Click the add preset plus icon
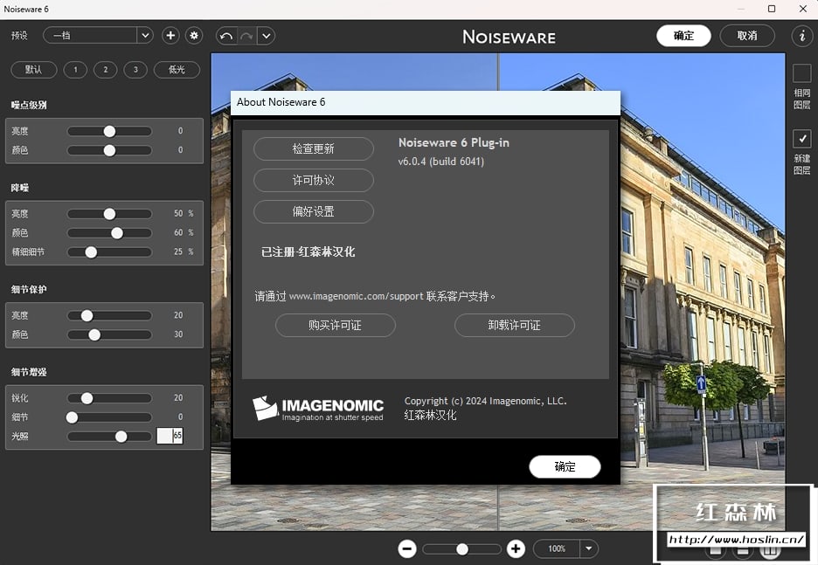 pyautogui.click(x=170, y=36)
